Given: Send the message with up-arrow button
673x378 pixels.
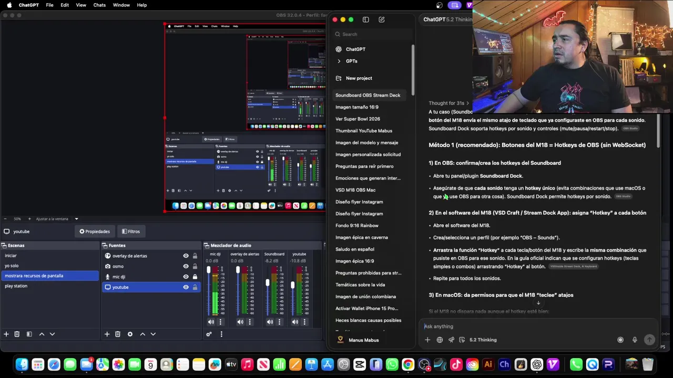Looking at the screenshot, I should (649, 340).
